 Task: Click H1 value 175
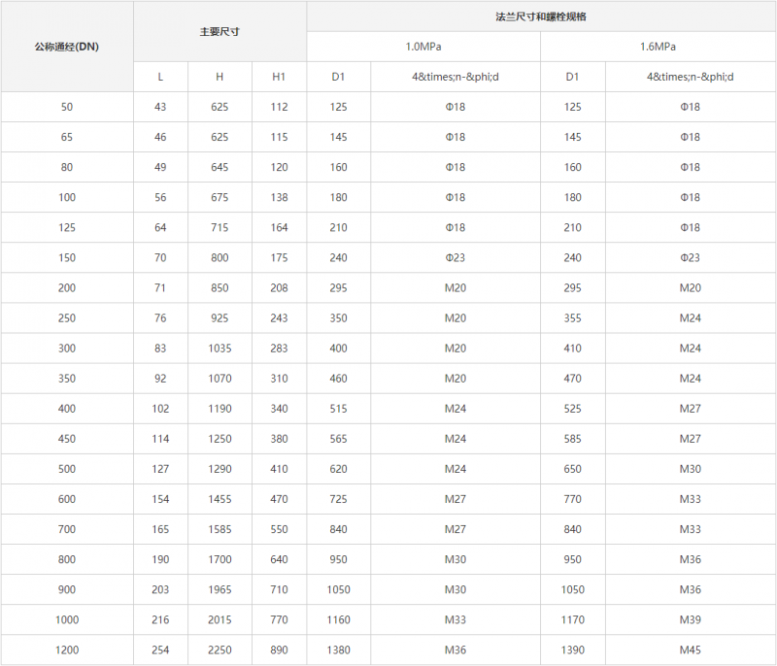[279, 258]
